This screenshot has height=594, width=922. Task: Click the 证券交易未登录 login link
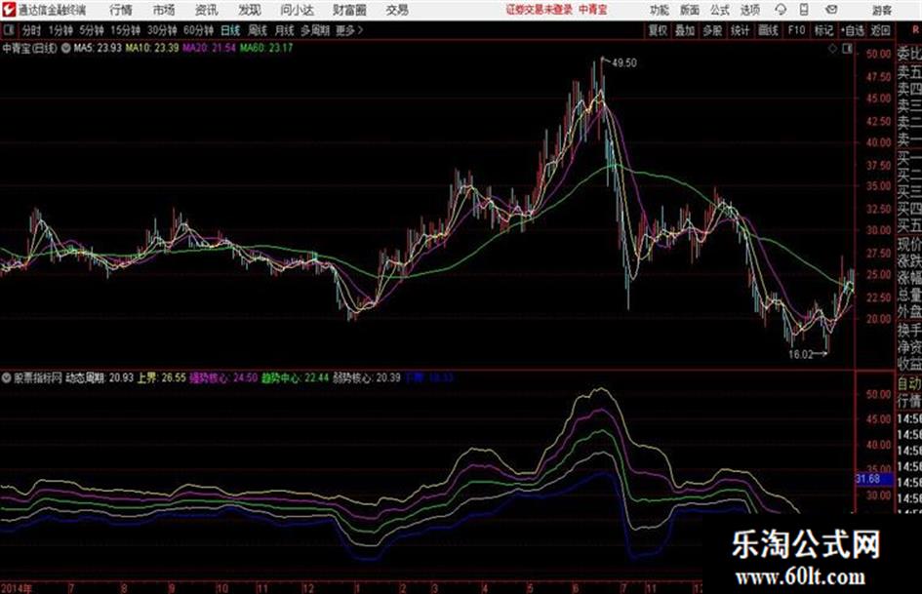(x=540, y=10)
